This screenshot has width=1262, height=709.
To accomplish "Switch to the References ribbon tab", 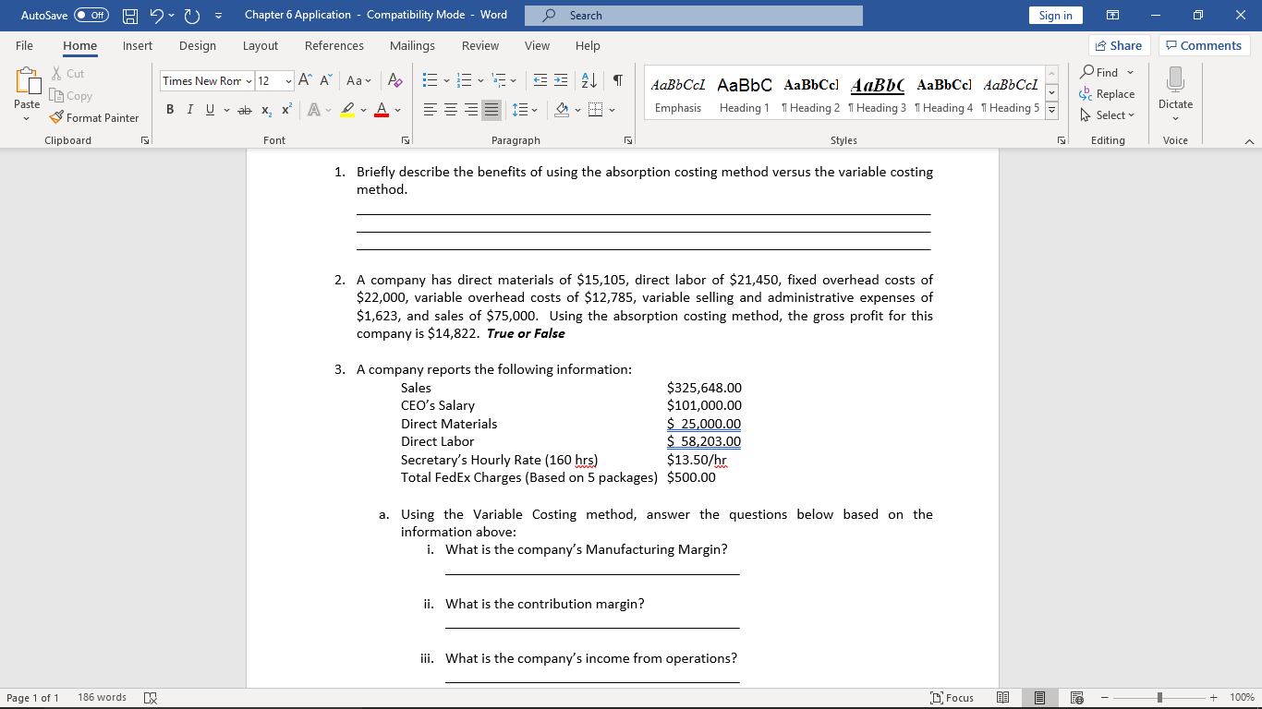I will pos(334,45).
